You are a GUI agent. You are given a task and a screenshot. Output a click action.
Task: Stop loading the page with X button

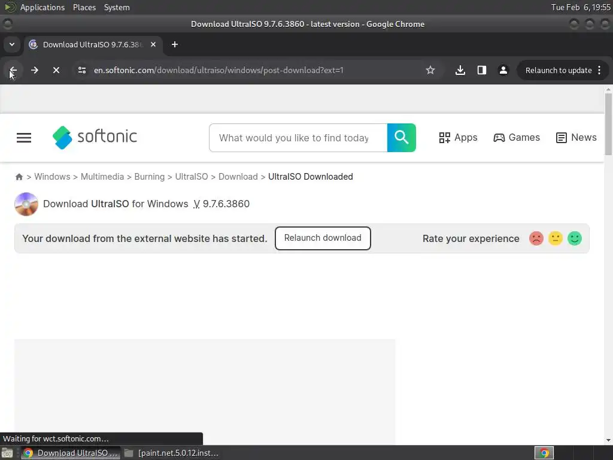point(56,71)
